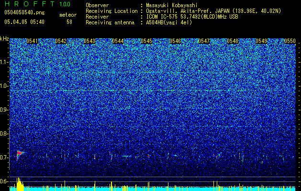This screenshot has height=191, width=301.
Task: Click the 0.9 frequency axis label
Action: pyautogui.click(x=4, y=110)
